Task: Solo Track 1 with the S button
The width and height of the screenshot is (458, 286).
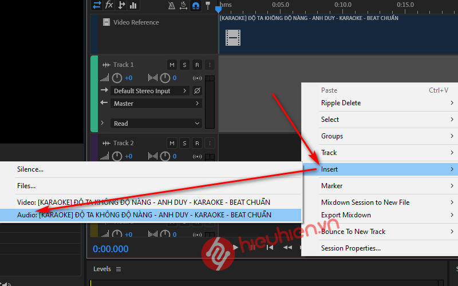Action: coord(184,65)
